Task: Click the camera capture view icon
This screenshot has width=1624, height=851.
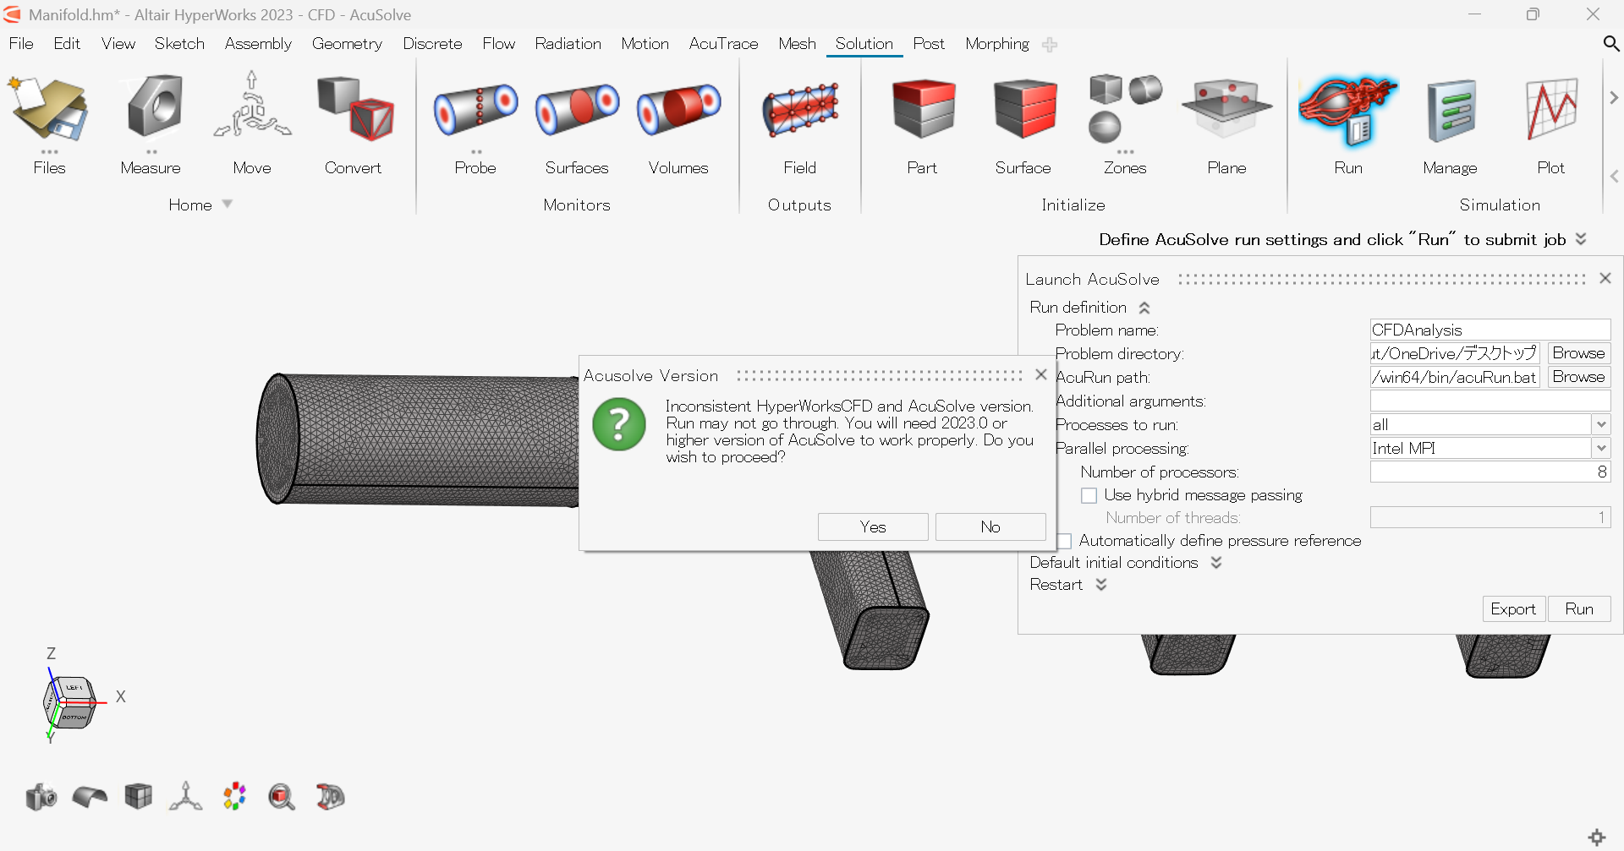Action: click(41, 797)
